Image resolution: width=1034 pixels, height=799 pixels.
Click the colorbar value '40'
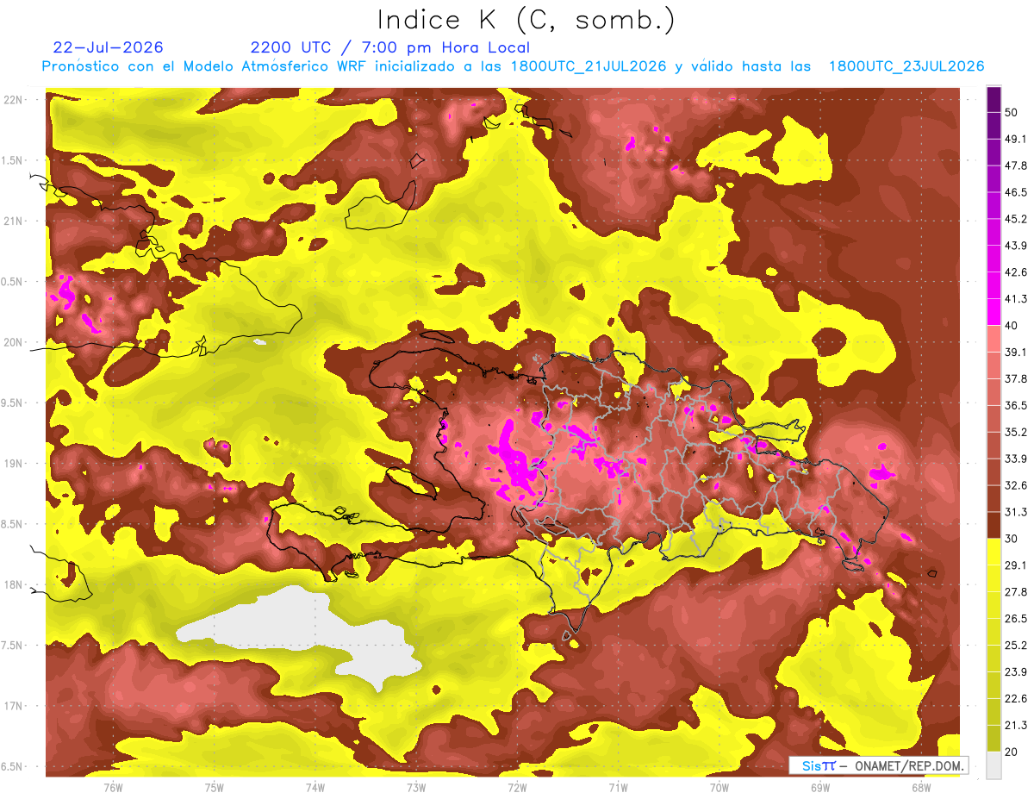[x=1012, y=326]
